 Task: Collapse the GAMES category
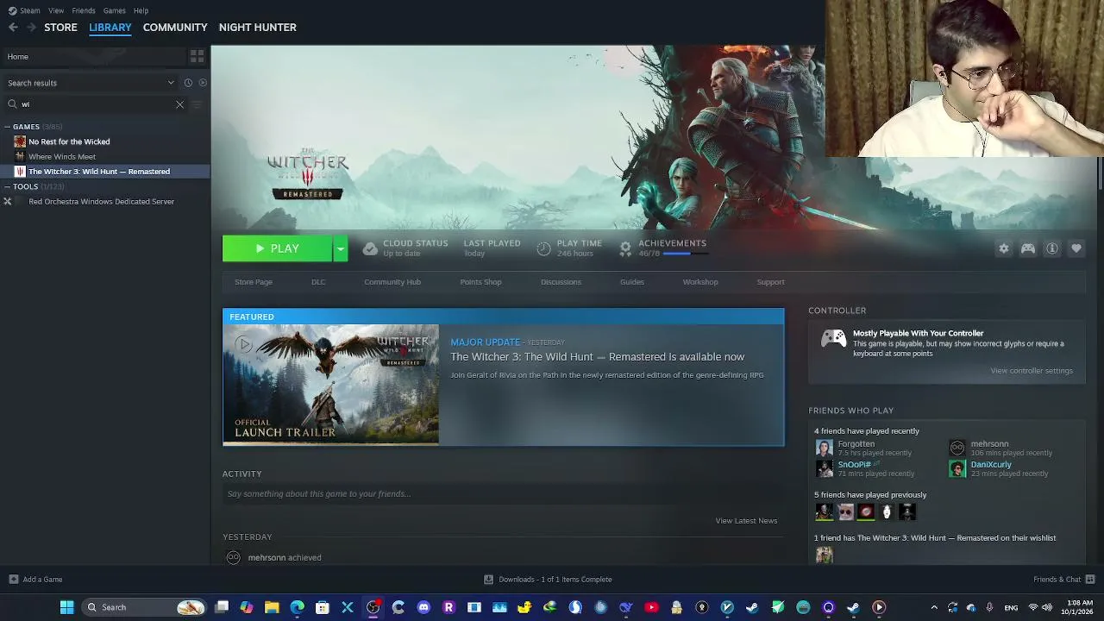click(x=7, y=127)
